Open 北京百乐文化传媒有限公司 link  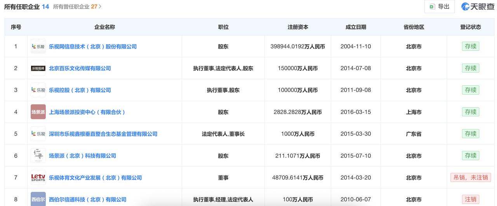(x=80, y=68)
